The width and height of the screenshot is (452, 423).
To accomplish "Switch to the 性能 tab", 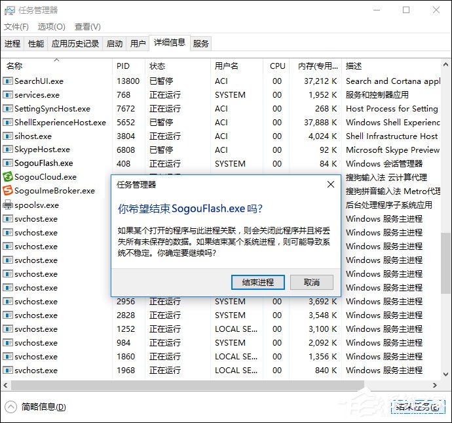I will tap(36, 44).
